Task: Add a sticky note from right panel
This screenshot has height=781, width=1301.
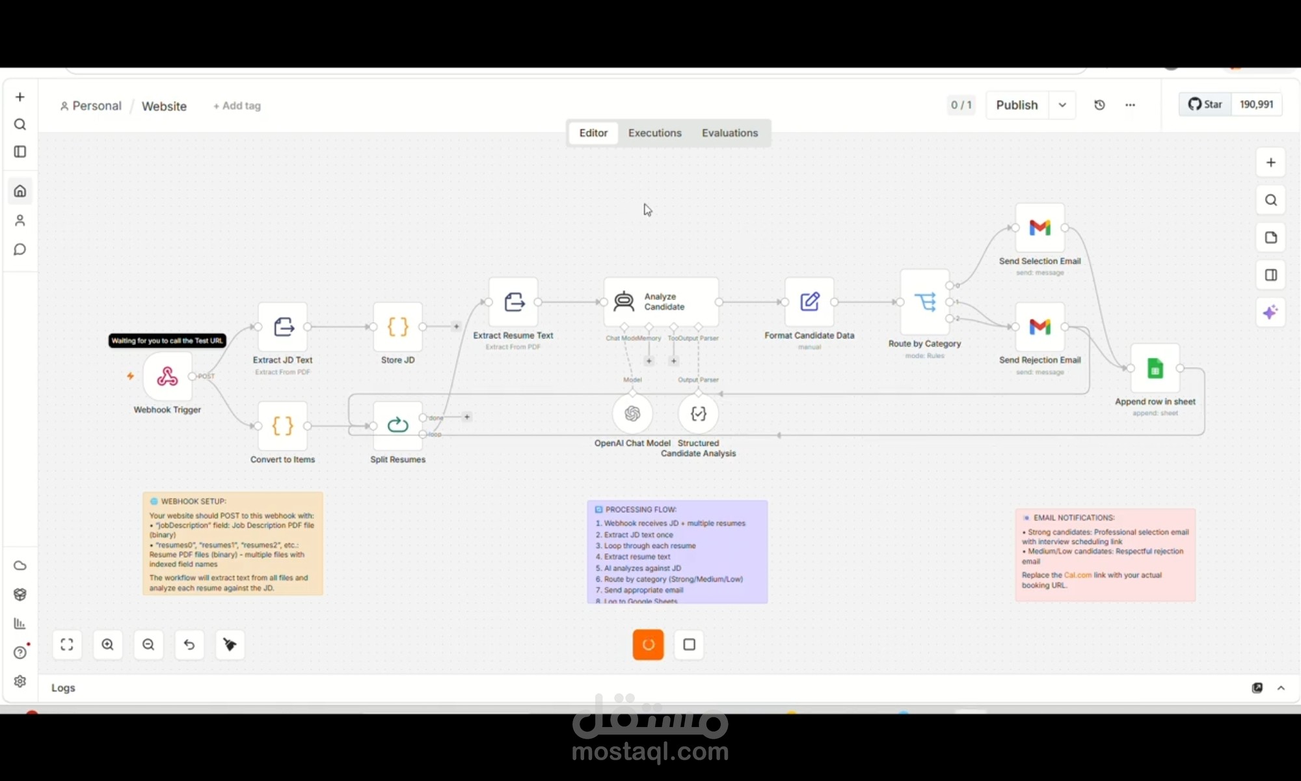Action: [x=1271, y=238]
